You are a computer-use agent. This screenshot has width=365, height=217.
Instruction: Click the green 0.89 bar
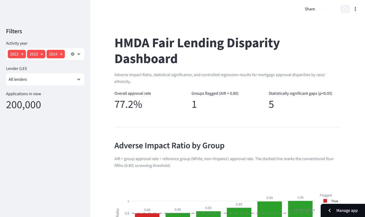coord(239,212)
